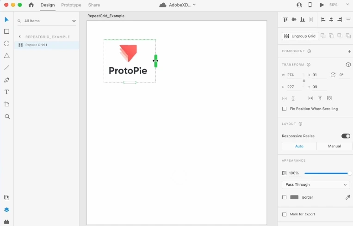
Task: Click the Add boolean operation icon
Action: 323,36
